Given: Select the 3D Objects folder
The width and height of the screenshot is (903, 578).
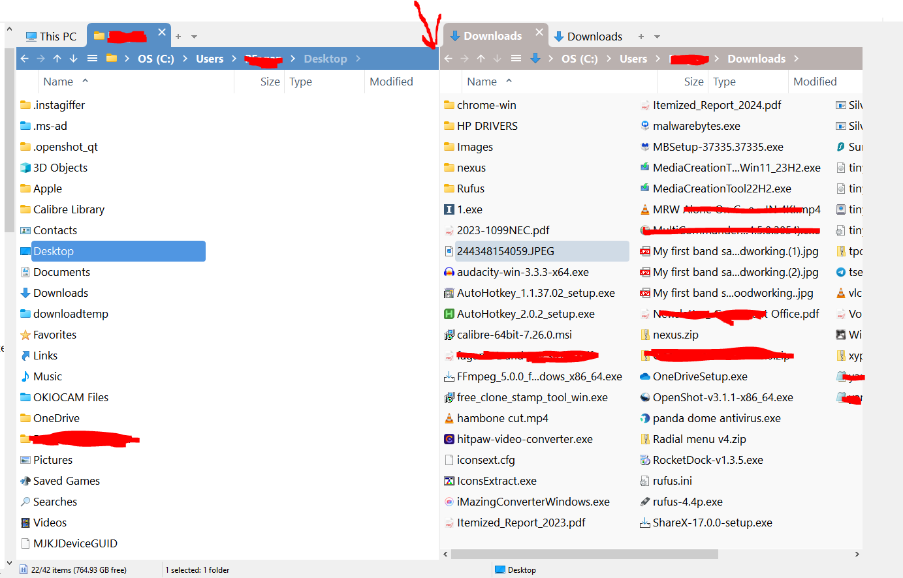Looking at the screenshot, I should (60, 168).
